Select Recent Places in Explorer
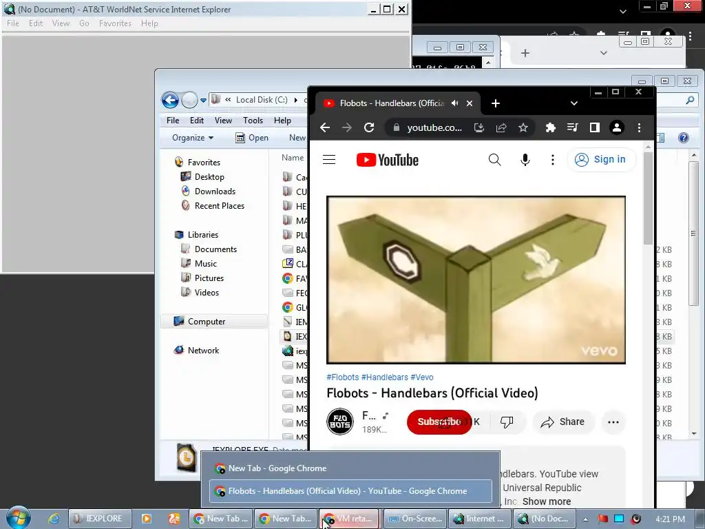Viewport: 705px width, 529px height. click(220, 205)
